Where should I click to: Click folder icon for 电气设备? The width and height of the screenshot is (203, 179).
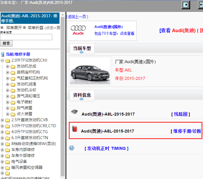pyautogui.click(x=7, y=162)
